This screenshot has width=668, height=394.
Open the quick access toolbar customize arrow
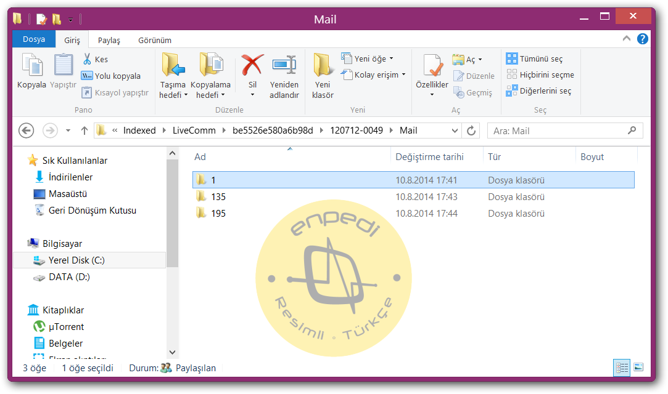click(x=71, y=19)
